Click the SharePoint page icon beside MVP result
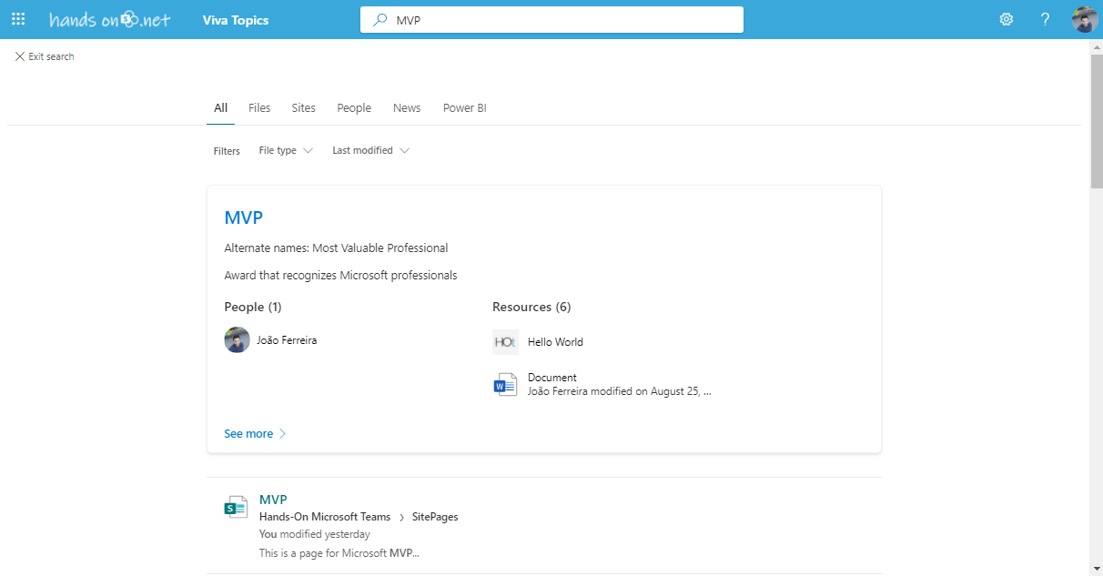 (x=236, y=506)
